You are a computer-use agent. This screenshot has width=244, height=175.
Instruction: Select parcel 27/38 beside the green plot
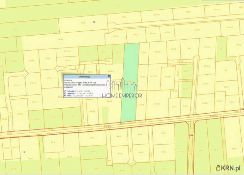point(141,105)
